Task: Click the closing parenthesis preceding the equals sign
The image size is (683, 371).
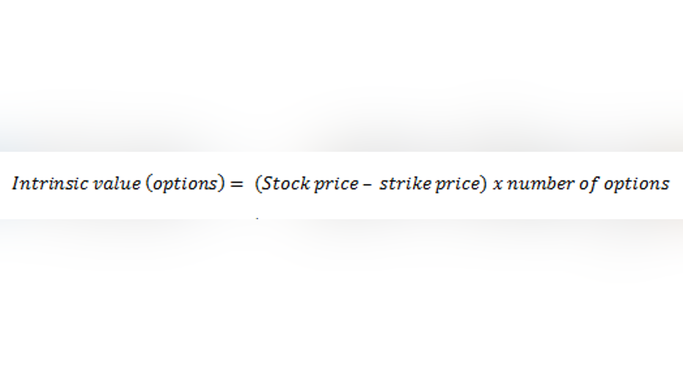Action: pyautogui.click(x=222, y=184)
